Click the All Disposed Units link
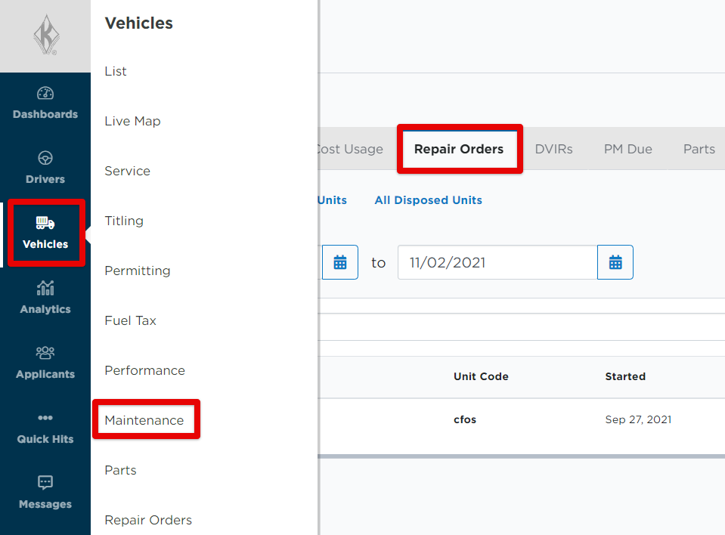This screenshot has width=725, height=535. 428,200
